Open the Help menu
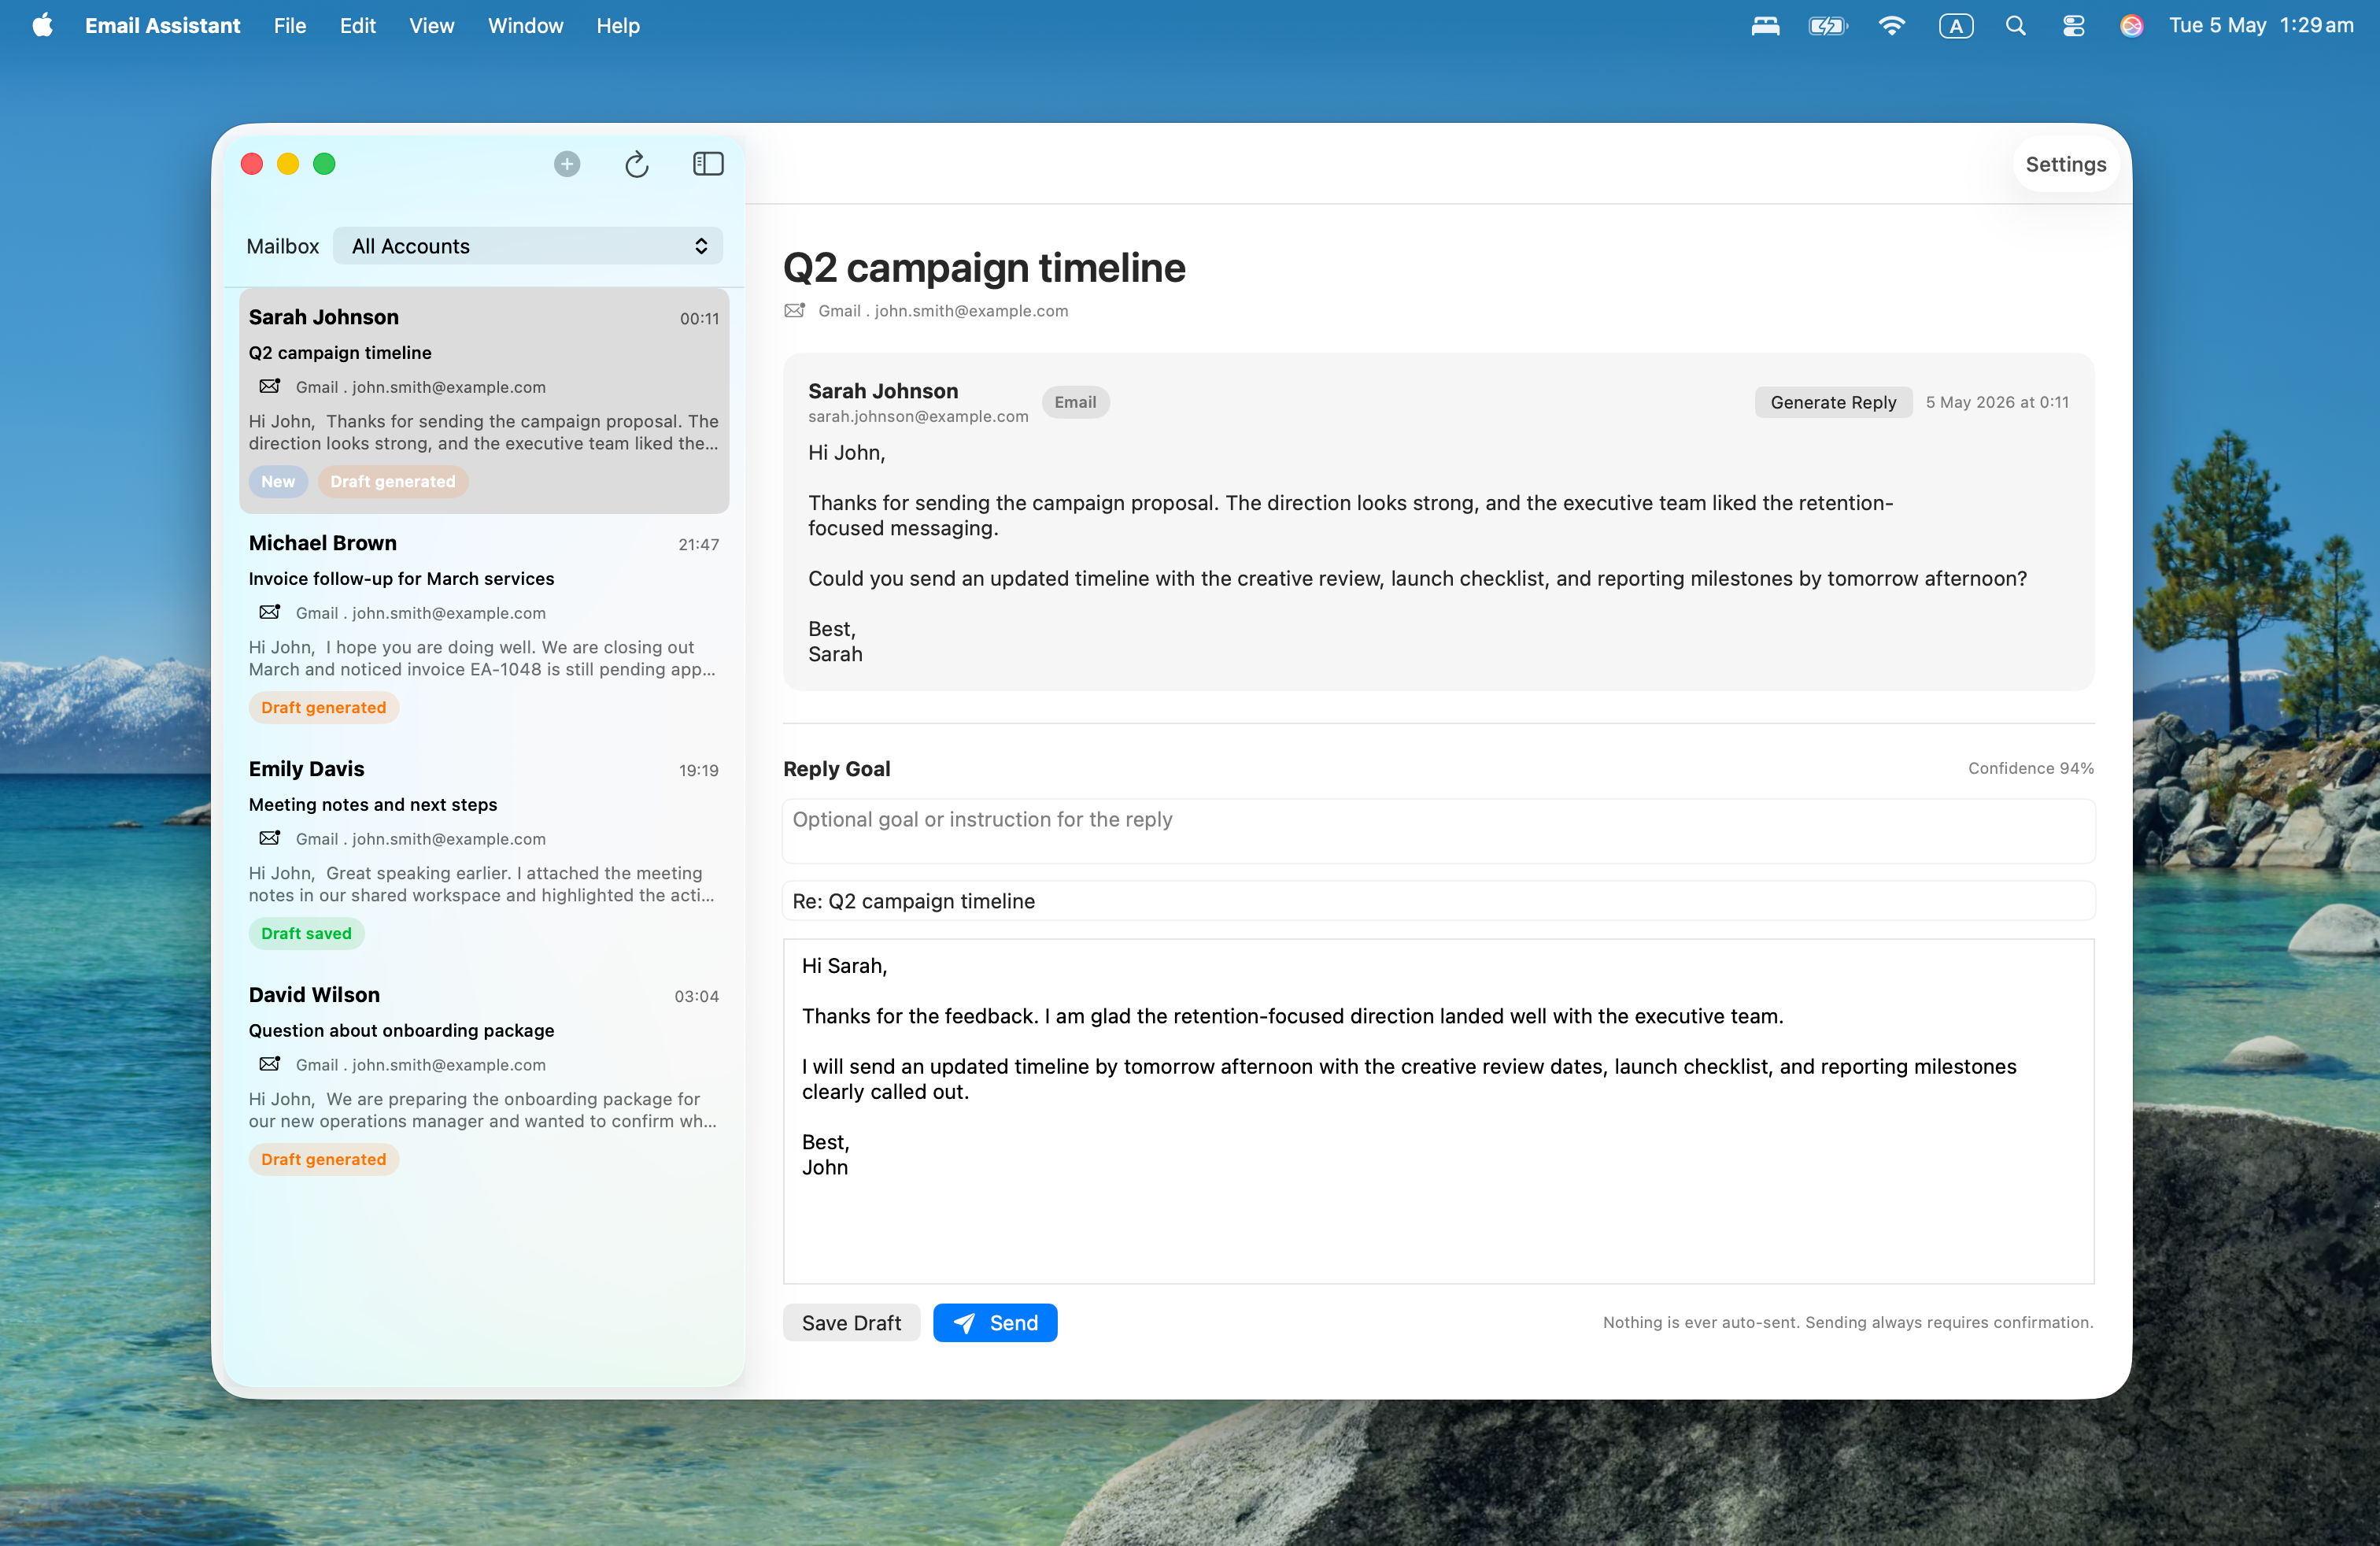2380x1546 pixels. [618, 25]
